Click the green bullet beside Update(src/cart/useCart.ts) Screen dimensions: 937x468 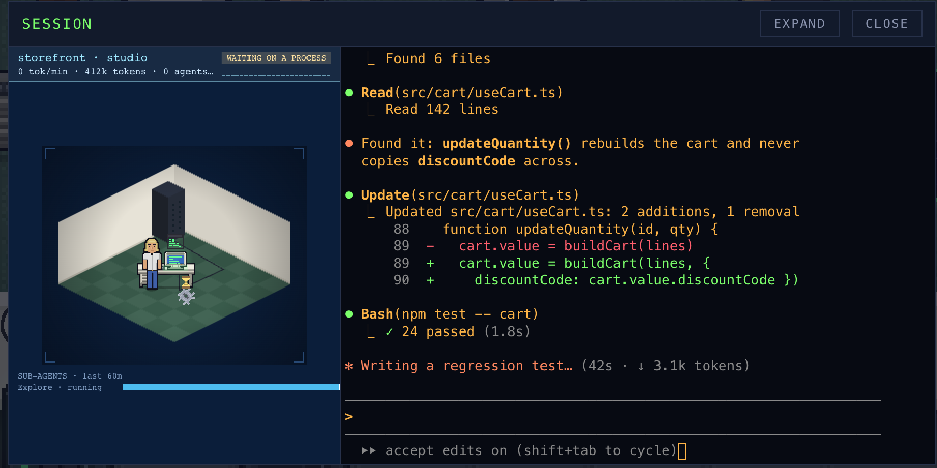[x=349, y=195]
